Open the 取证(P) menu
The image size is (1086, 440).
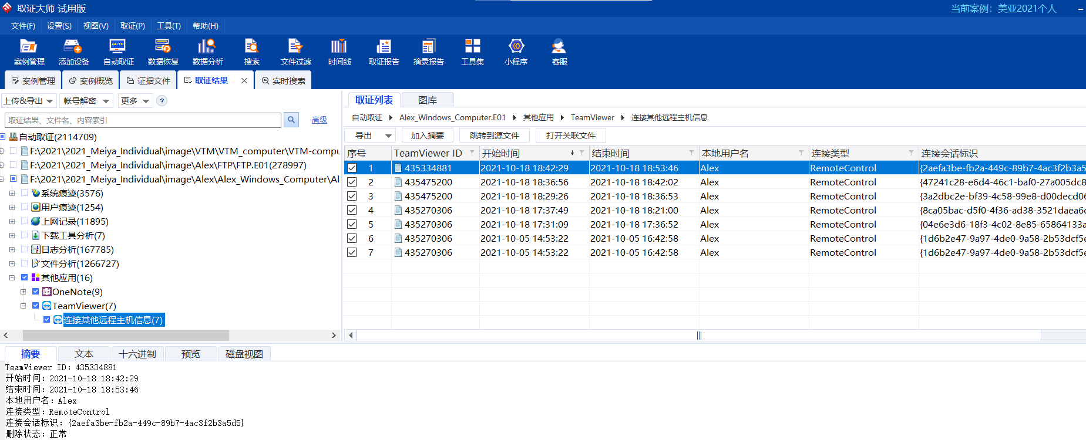132,26
